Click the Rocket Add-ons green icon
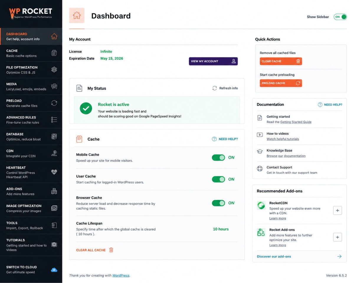 (x=261, y=232)
